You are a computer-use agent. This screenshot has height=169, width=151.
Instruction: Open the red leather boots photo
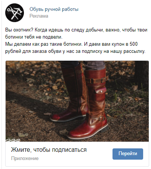point(77,101)
